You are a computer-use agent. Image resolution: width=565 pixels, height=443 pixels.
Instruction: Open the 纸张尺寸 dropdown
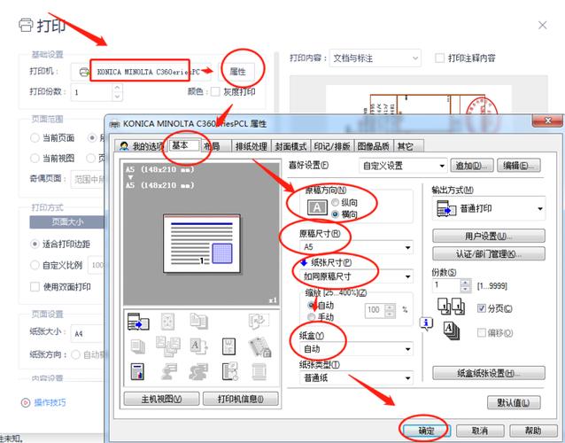point(356,276)
